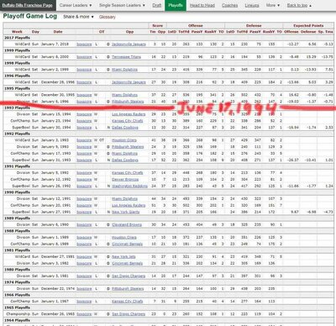Expand the More dropdown in navigation
Image resolution: width=336 pixels, height=326 pixels.
tap(273, 5)
